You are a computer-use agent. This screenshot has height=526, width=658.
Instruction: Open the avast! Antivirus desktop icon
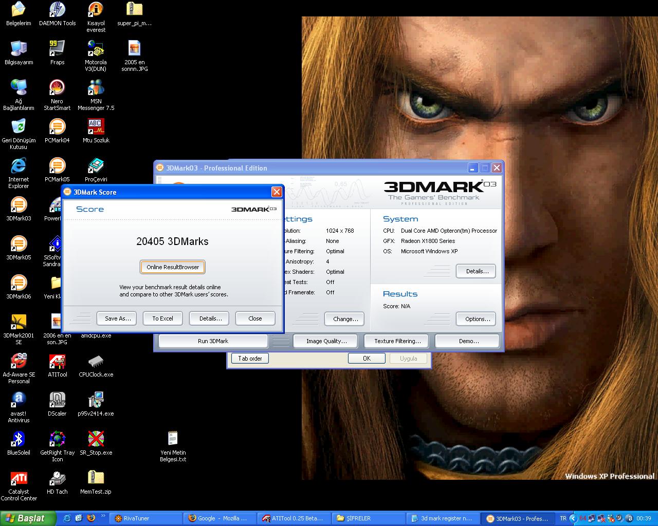pos(19,407)
